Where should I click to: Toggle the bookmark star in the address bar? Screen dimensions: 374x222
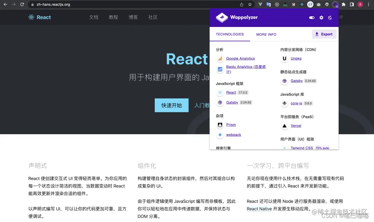[249, 5]
